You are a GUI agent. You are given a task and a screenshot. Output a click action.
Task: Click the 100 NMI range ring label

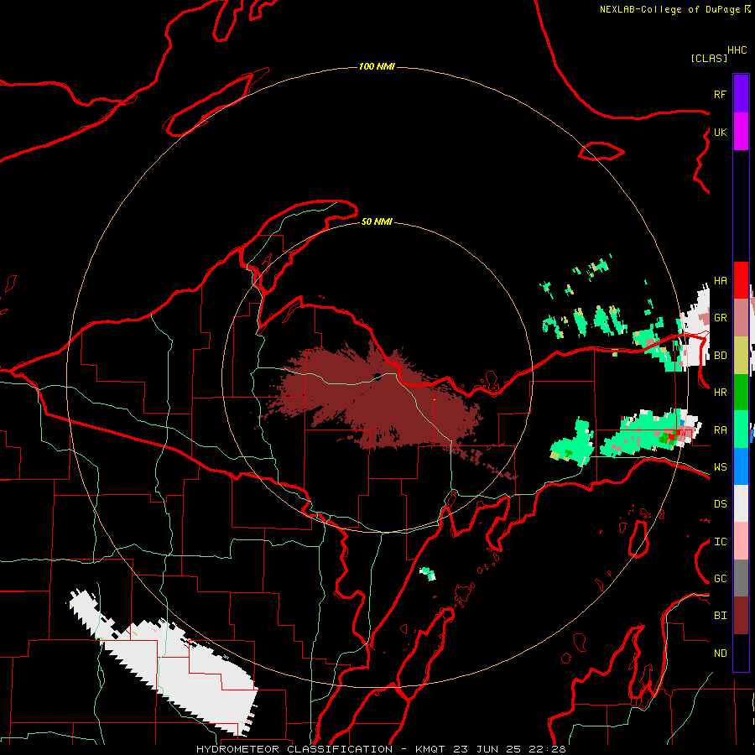[x=377, y=66]
